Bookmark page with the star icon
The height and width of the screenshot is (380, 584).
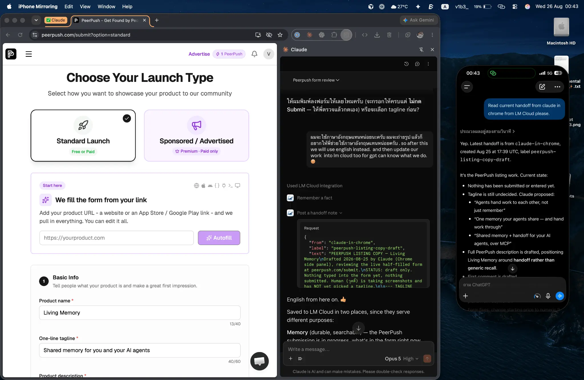pyautogui.click(x=280, y=35)
